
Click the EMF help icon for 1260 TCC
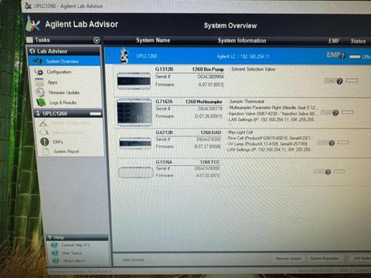coord(327,172)
